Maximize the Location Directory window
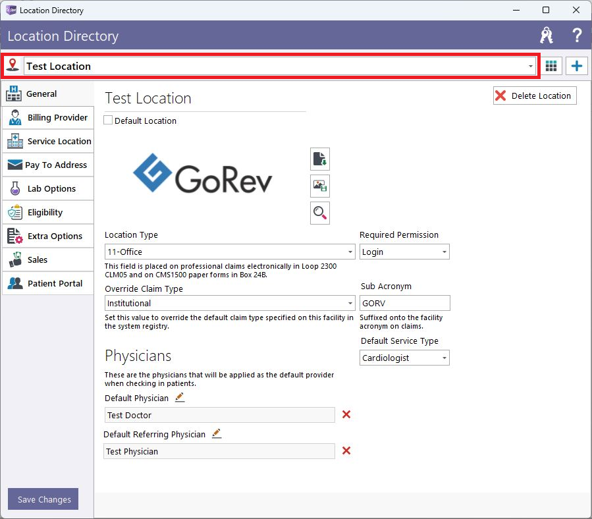This screenshot has width=592, height=519. click(x=545, y=10)
